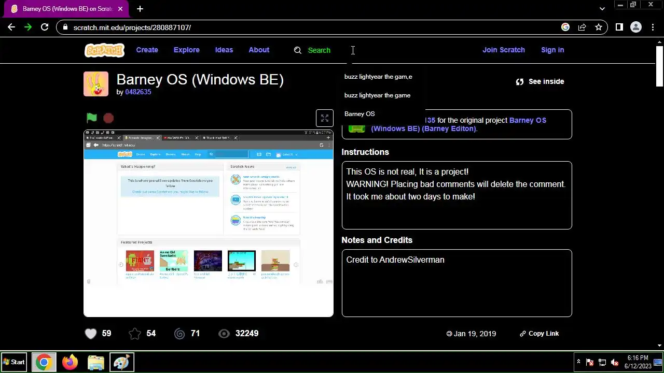The height and width of the screenshot is (373, 664).
Task: Click the page scrollbar thumb
Action: (659, 66)
